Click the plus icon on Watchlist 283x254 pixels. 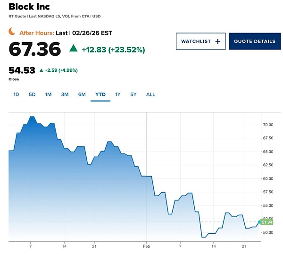point(217,42)
